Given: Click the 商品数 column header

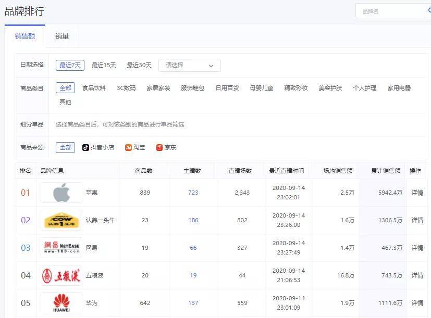Looking at the screenshot, I should coord(143,171).
